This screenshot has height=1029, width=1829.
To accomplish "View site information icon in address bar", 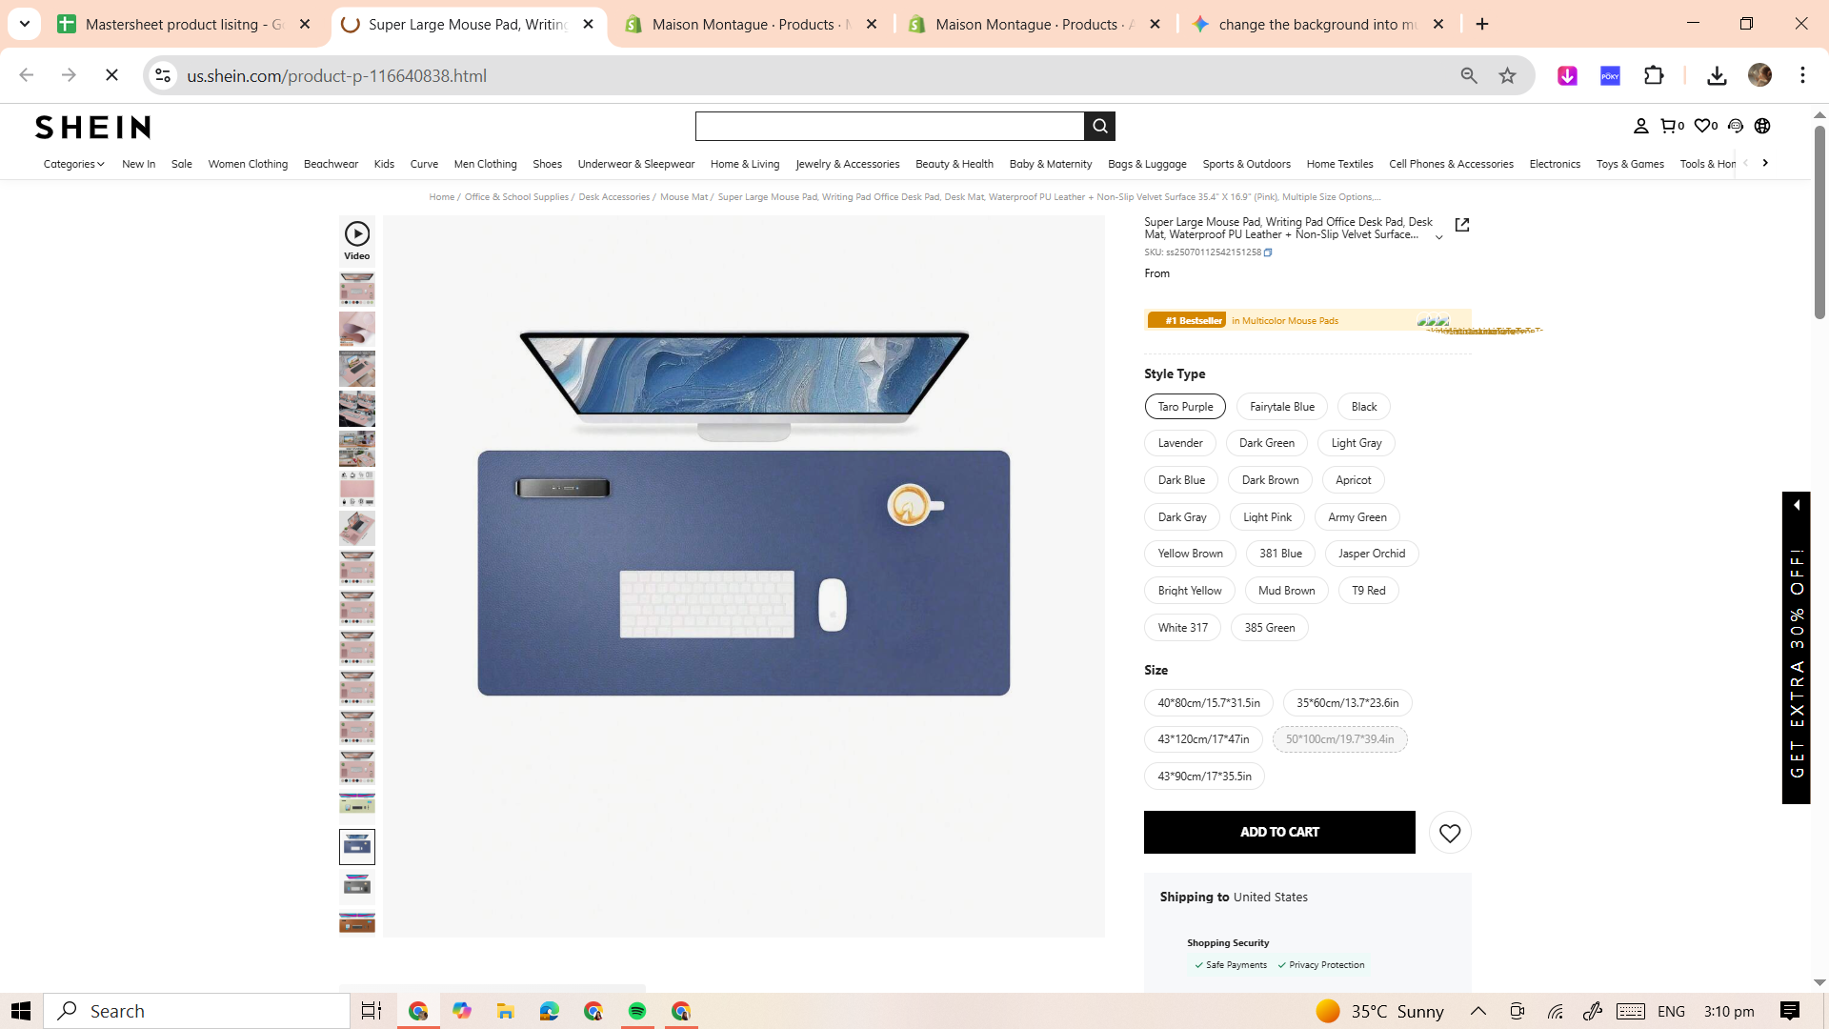I will [x=163, y=75].
